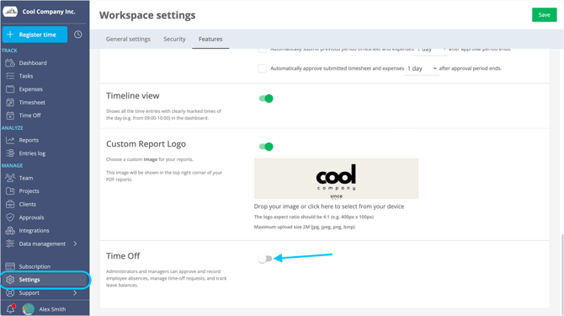Open notifications bell icon

[10, 308]
